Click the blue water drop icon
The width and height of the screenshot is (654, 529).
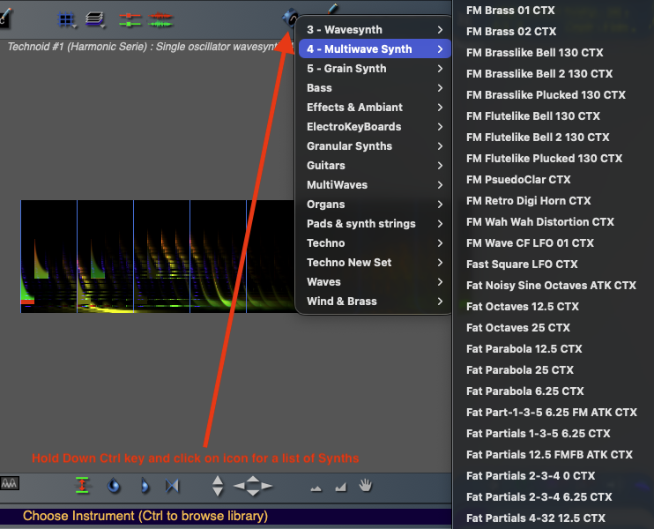tap(114, 486)
